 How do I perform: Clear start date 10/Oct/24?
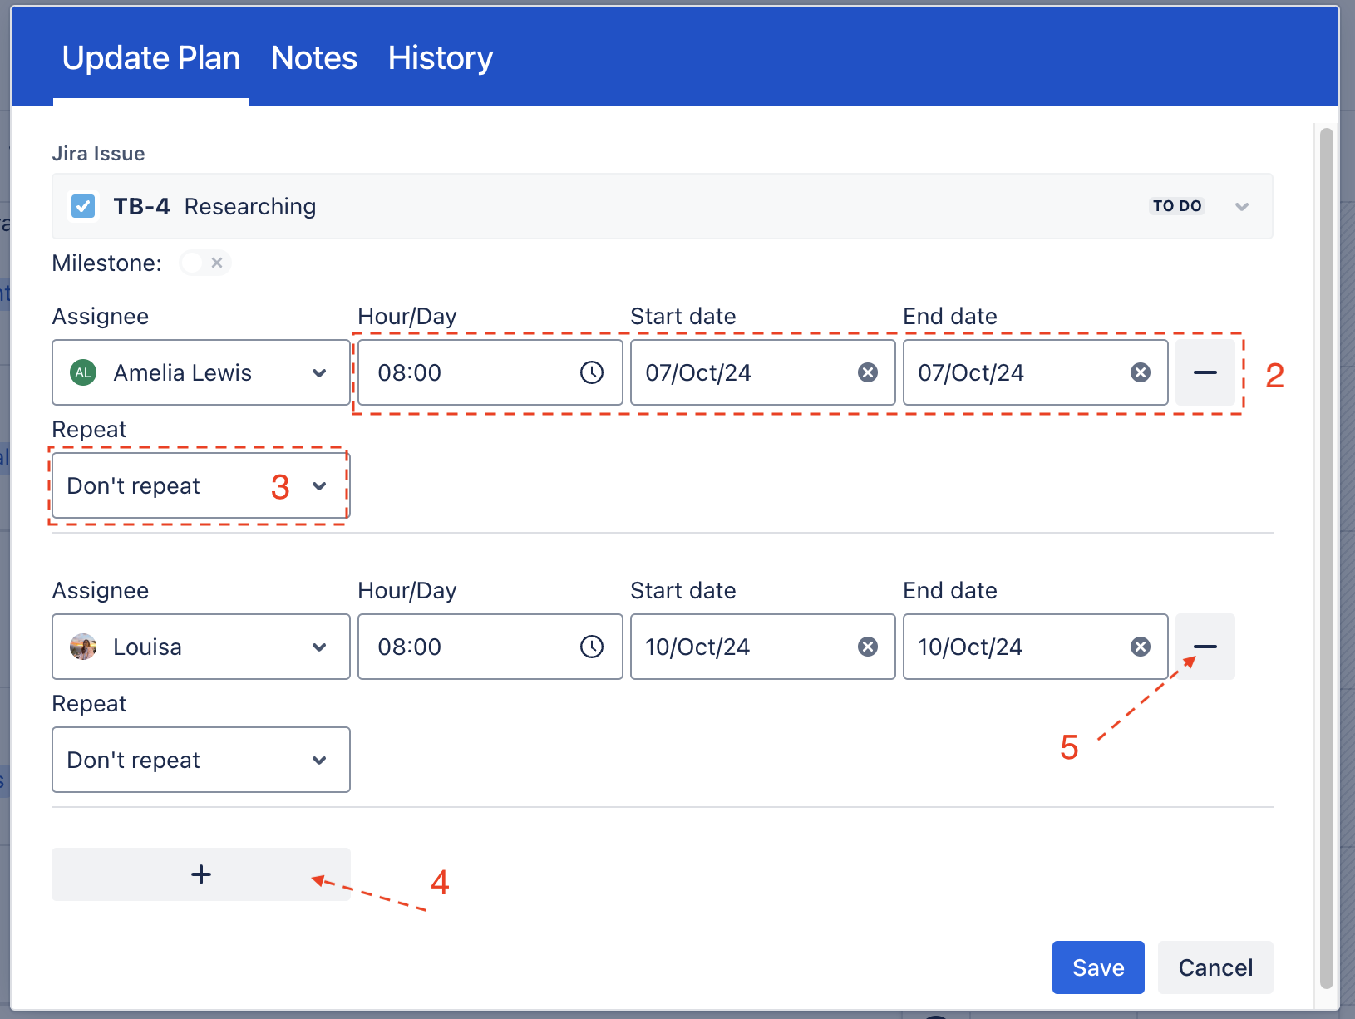click(868, 647)
